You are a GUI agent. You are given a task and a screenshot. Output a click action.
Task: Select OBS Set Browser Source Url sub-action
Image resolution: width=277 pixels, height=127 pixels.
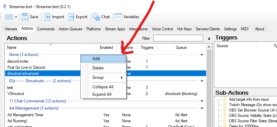tap(253, 110)
